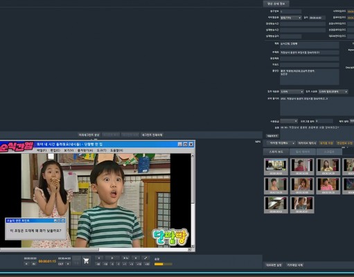Open the second thumbnail in the second storyboard row
354x277 pixels.
coord(302,186)
